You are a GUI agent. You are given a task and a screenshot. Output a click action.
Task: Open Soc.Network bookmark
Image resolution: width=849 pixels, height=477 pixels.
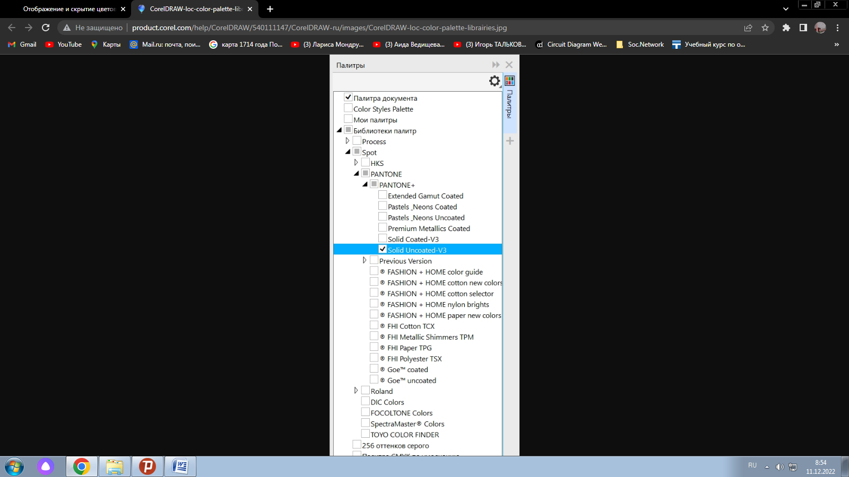point(640,45)
